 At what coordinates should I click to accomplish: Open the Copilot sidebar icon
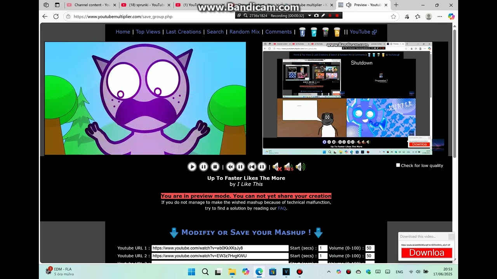pyautogui.click(x=451, y=16)
